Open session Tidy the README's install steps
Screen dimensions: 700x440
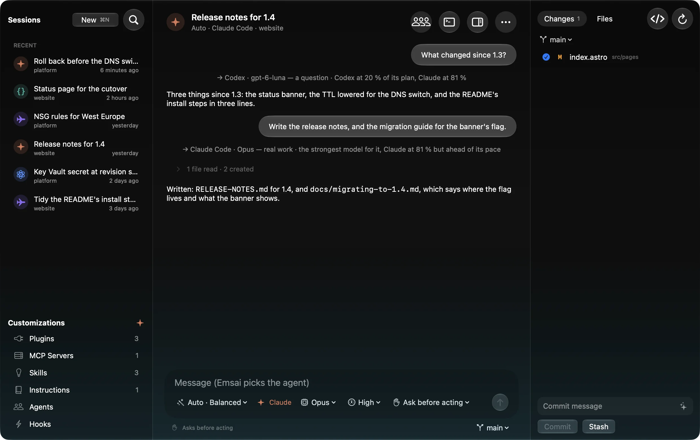pos(76,203)
